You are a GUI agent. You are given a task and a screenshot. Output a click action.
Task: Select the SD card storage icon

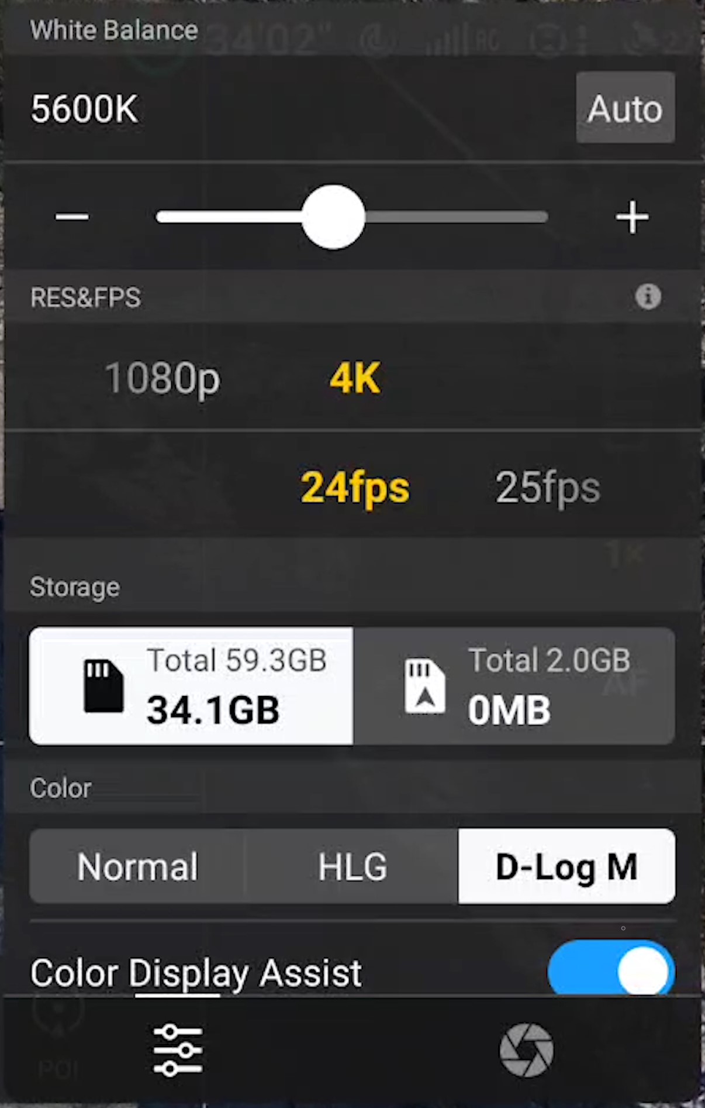[x=103, y=686]
